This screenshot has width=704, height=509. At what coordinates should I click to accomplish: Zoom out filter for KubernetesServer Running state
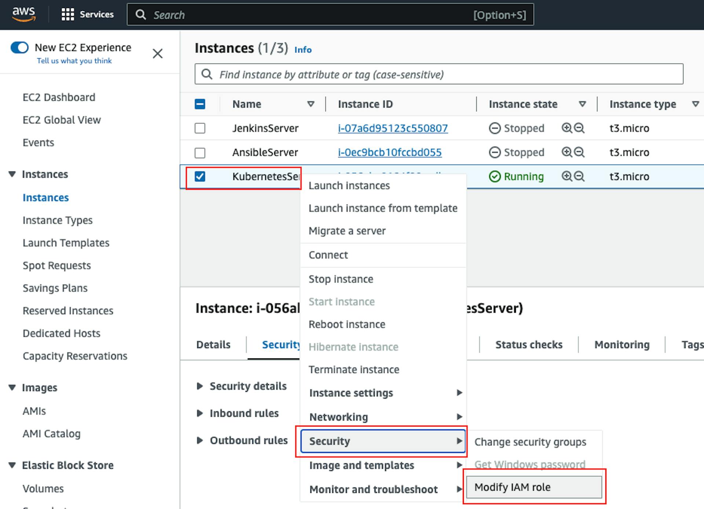(x=579, y=176)
